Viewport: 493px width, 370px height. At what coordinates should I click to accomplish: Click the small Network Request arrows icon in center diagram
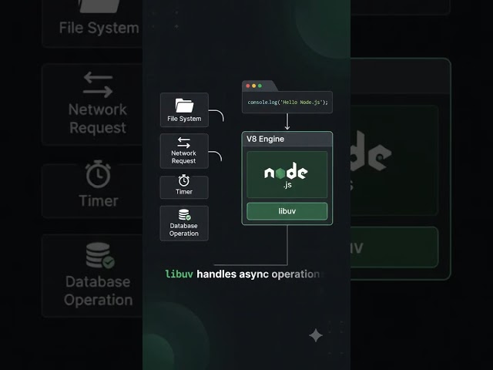click(x=183, y=143)
